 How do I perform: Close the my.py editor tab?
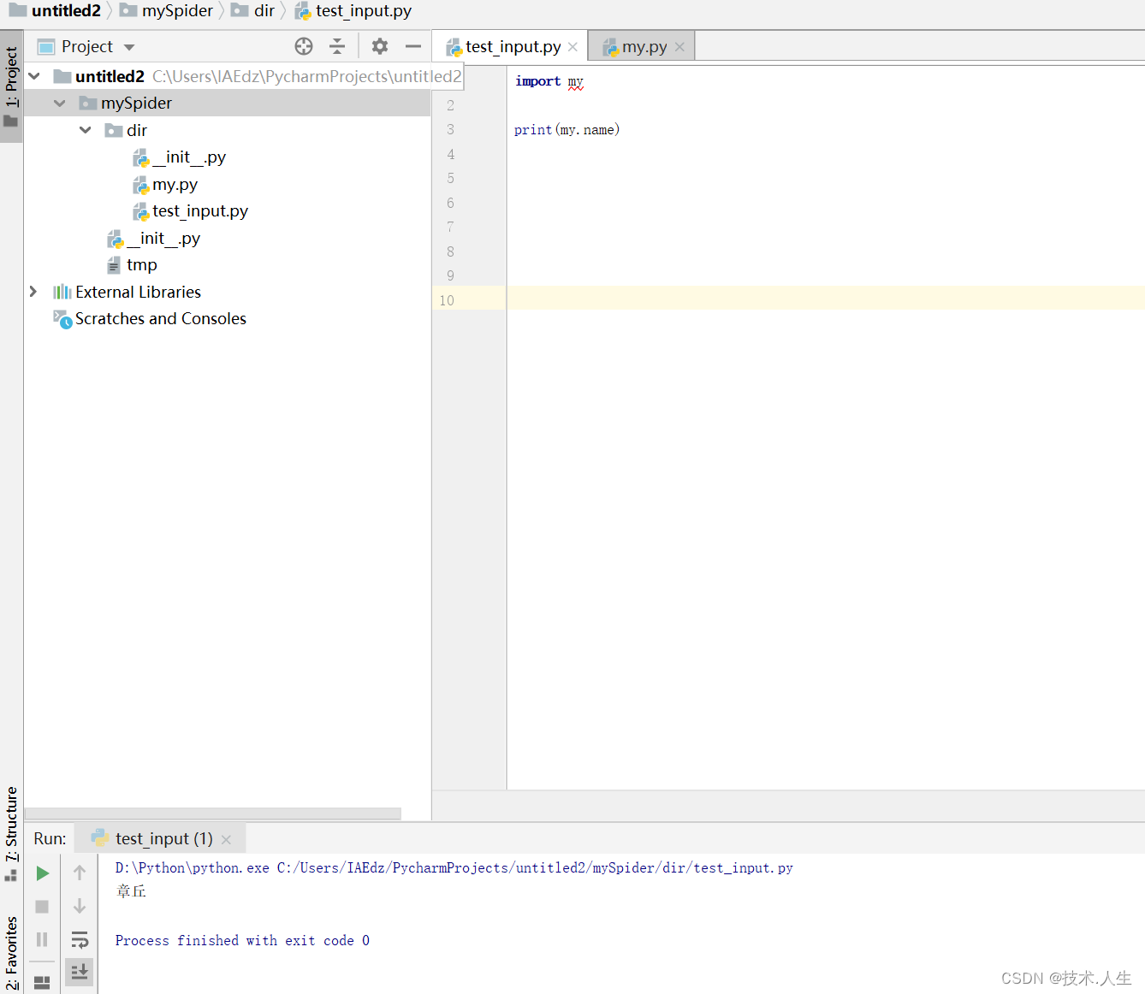pyautogui.click(x=679, y=47)
